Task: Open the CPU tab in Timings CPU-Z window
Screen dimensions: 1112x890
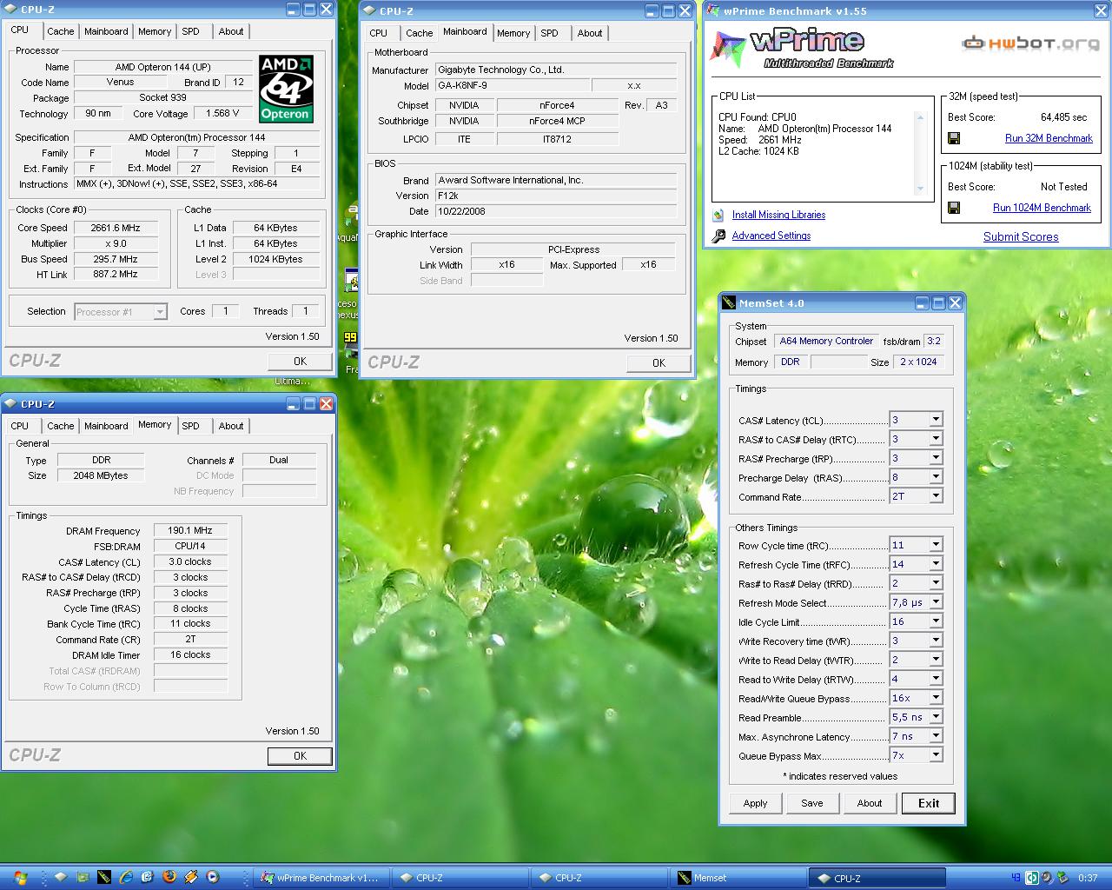Action: pyautogui.click(x=20, y=426)
